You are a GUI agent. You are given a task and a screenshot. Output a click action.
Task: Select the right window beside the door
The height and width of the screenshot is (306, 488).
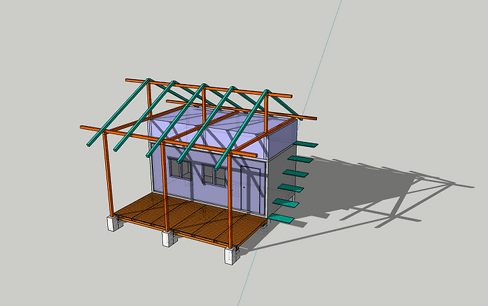(214, 176)
